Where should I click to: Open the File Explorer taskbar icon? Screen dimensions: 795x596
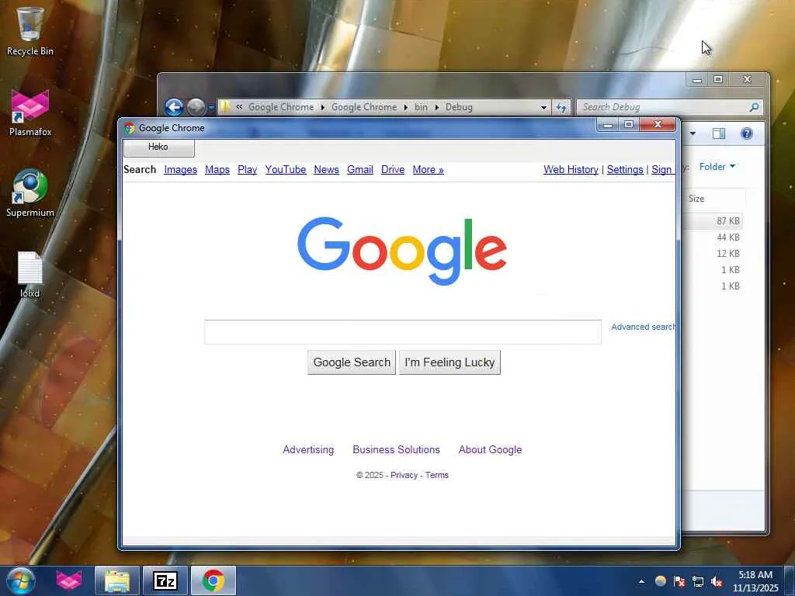117,580
